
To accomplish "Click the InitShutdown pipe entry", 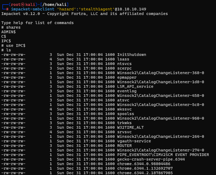I will (131, 55).
